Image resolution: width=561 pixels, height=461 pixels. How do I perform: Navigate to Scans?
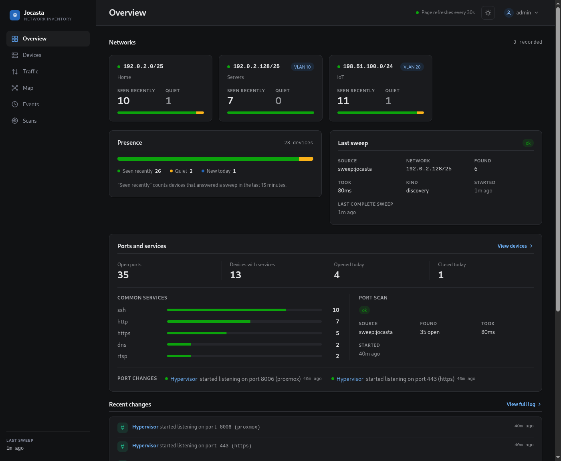(x=48, y=121)
